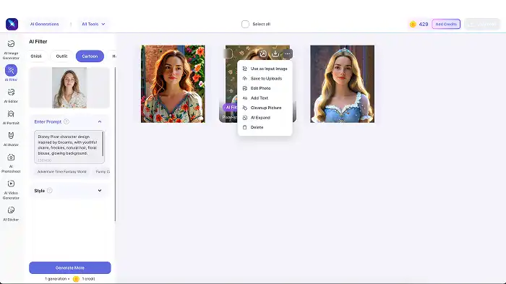Click help icon next to Enter Prompt
Screen dimensions: 506x284
67,121
